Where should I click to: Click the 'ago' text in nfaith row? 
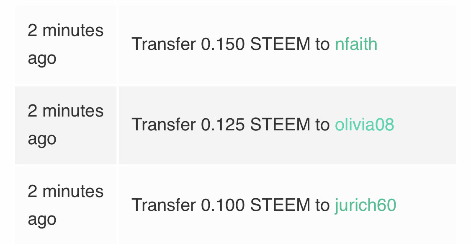point(42,59)
